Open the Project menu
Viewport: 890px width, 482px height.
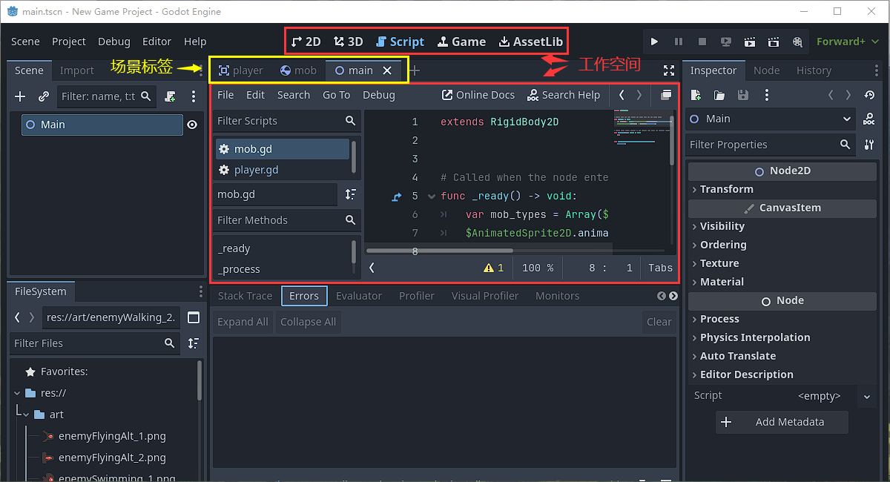click(69, 42)
